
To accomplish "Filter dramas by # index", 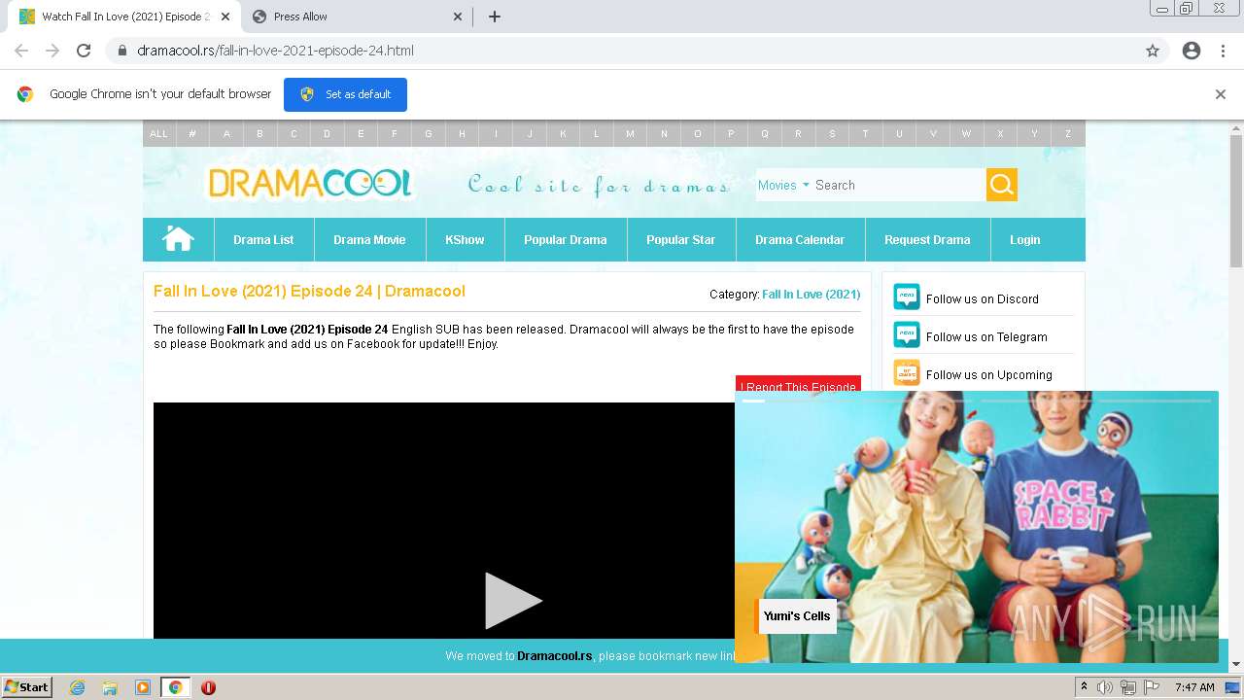I will (192, 134).
